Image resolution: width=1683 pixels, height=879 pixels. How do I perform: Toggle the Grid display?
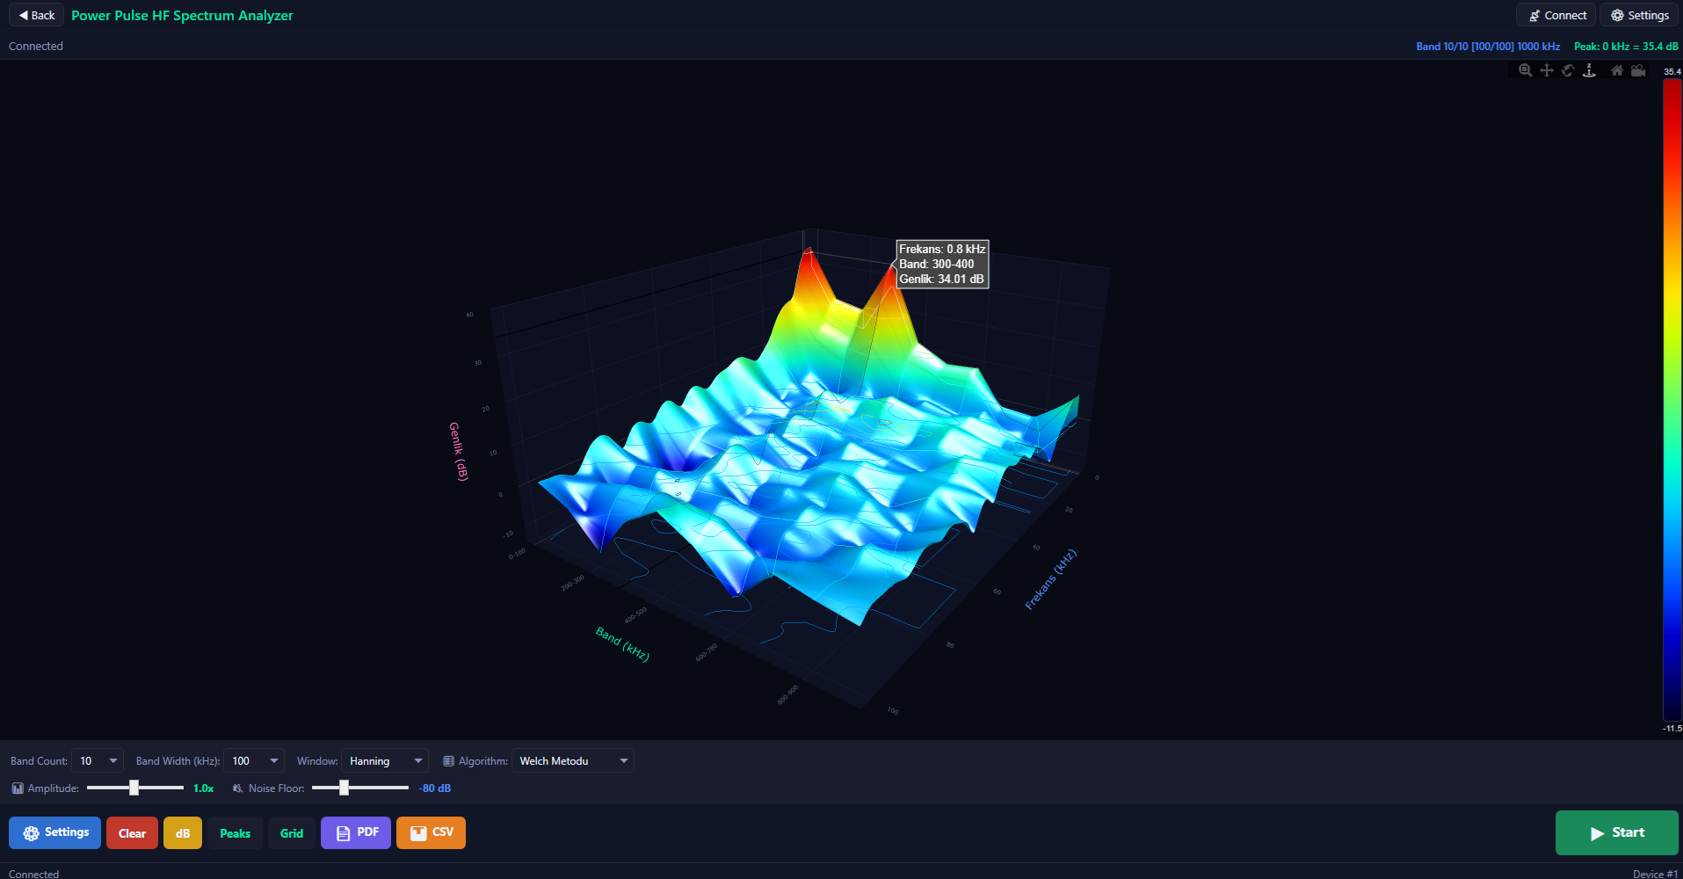click(x=292, y=833)
